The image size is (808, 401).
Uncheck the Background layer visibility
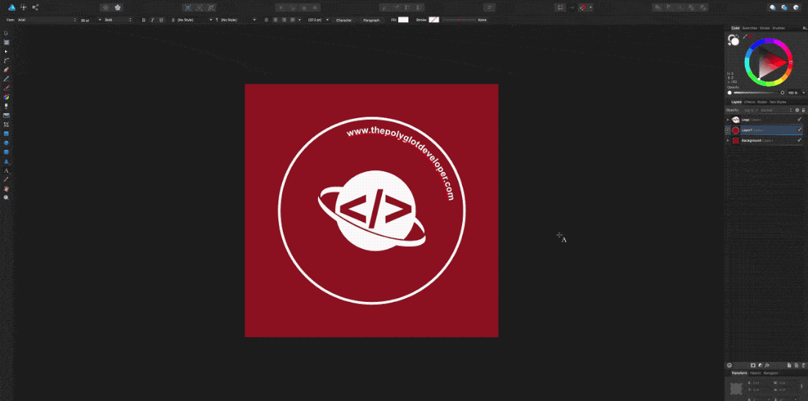[799, 140]
